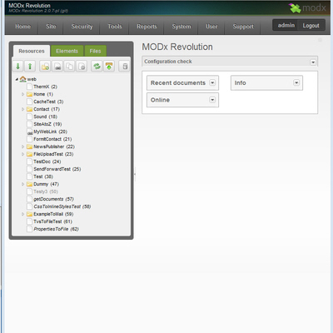This screenshot has width=333, height=333.
Task: Click the TestDoc document icon
Action: pyautogui.click(x=30, y=162)
